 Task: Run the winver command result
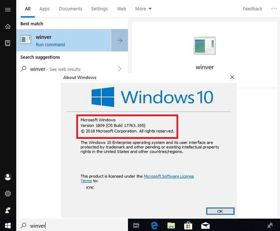(64, 40)
